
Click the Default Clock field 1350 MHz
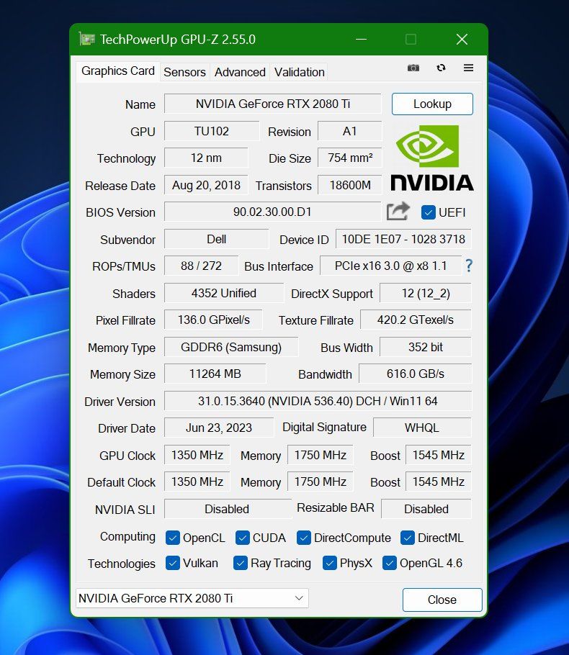(x=197, y=482)
